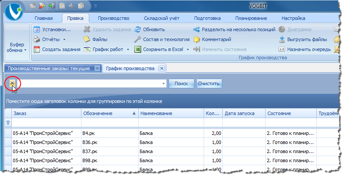The image size is (344, 176).
Task: Click the disconnect icon with red cross
Action: [42, 6]
